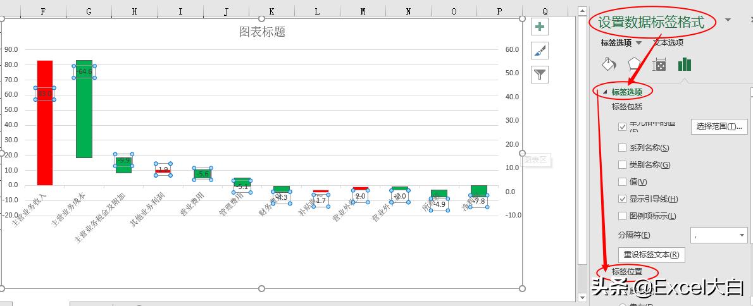Uncheck the 显示引导线(H) checkbox
Image resolution: width=753 pixels, height=306 pixels.
pyautogui.click(x=623, y=199)
